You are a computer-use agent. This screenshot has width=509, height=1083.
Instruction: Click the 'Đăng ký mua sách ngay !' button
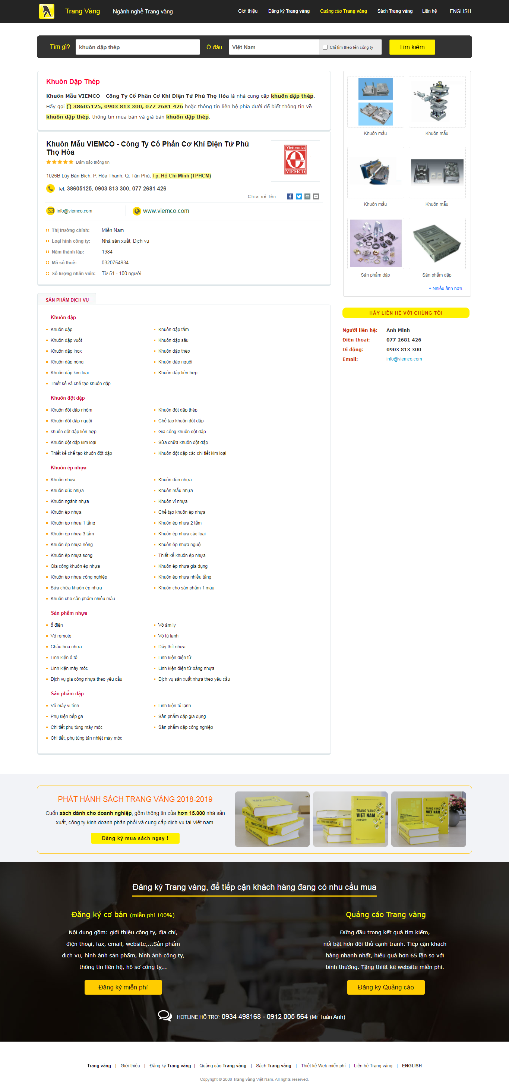coord(135,838)
